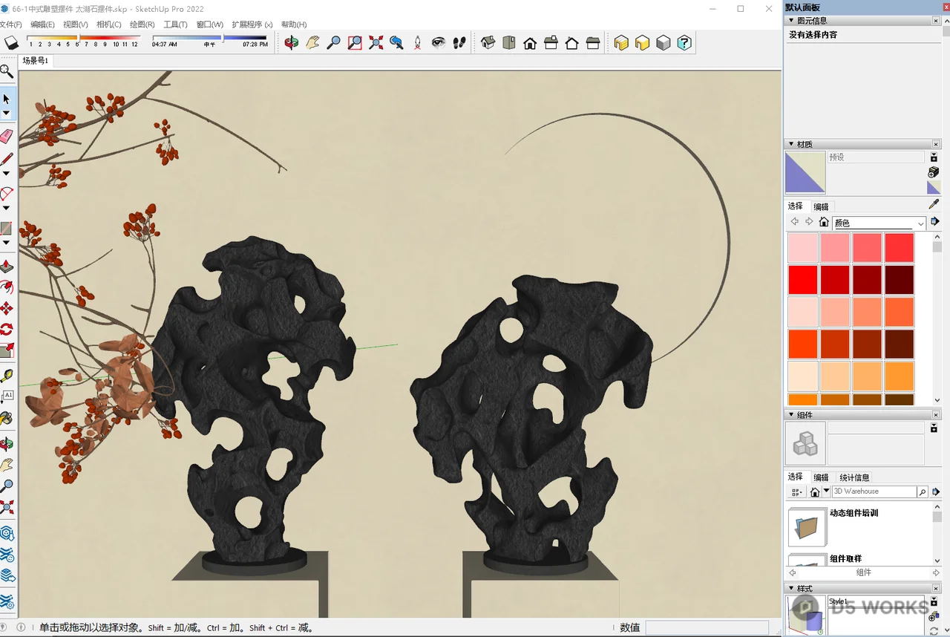Collapse the 图元信息 panel
The height and width of the screenshot is (637, 950).
(x=790, y=21)
